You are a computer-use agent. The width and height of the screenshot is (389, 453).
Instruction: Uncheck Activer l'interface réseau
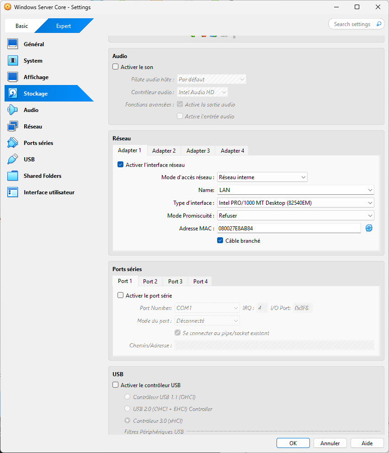[x=121, y=165]
